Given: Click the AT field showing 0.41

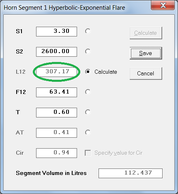Looking at the screenshot, I should 56,133.
